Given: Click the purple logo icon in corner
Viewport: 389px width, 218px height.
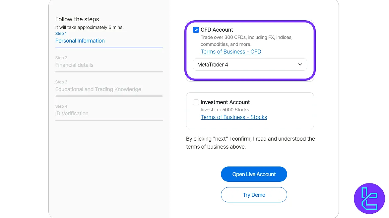Looking at the screenshot, I should (369, 198).
